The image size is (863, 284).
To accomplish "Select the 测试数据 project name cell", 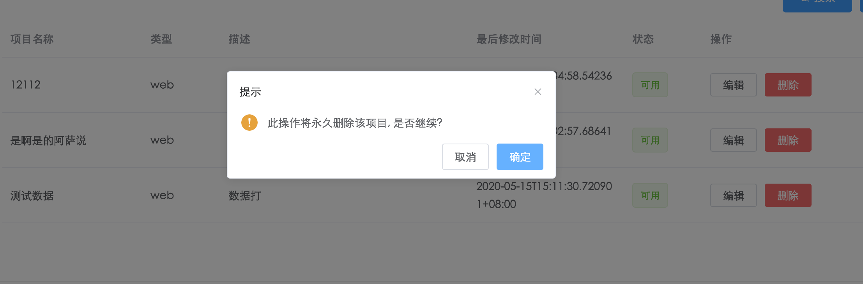I will (x=32, y=195).
